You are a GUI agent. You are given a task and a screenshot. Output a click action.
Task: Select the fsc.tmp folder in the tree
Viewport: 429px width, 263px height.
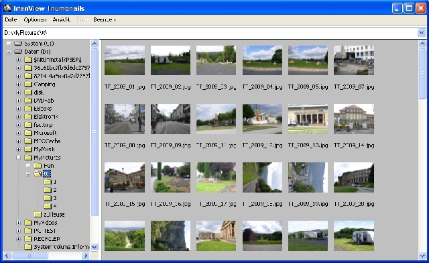click(x=43, y=125)
